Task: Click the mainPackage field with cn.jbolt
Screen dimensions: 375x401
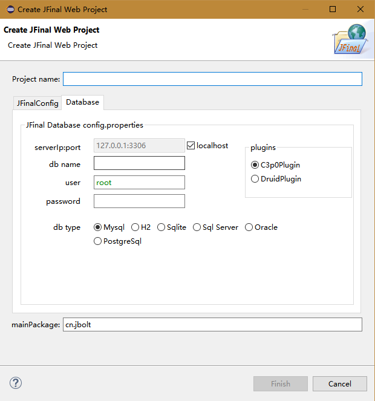Action: [x=212, y=325]
